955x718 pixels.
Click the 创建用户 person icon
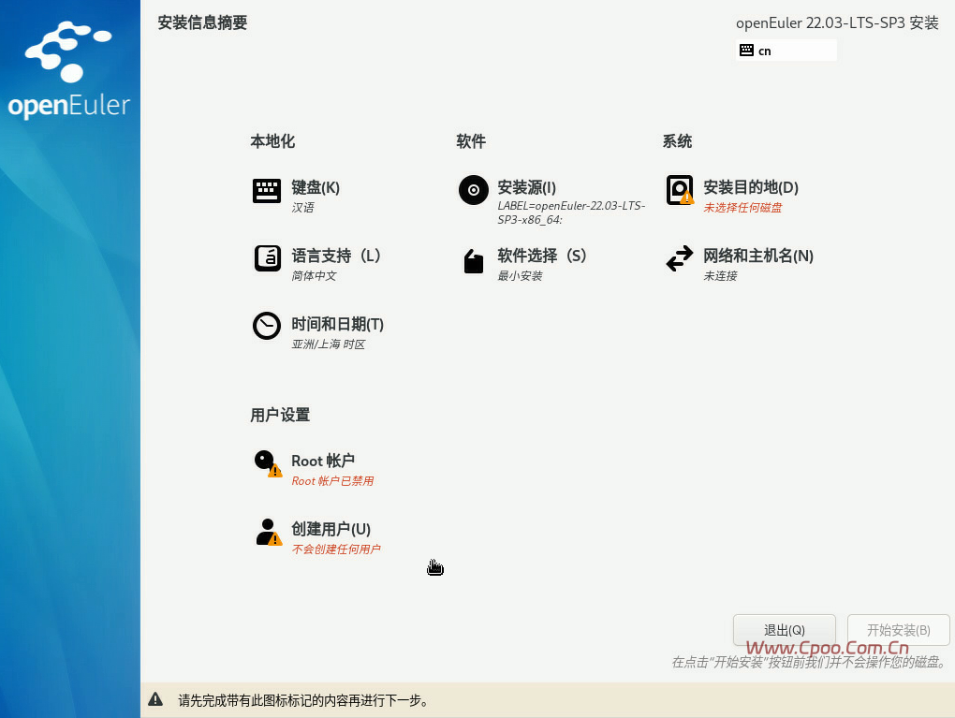tap(268, 532)
